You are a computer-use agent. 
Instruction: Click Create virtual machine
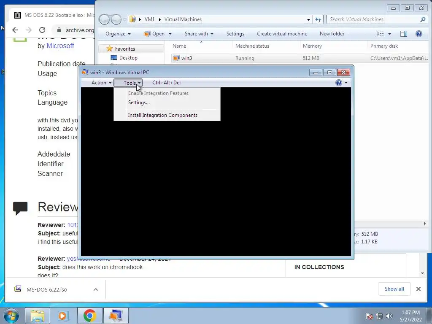point(282,34)
